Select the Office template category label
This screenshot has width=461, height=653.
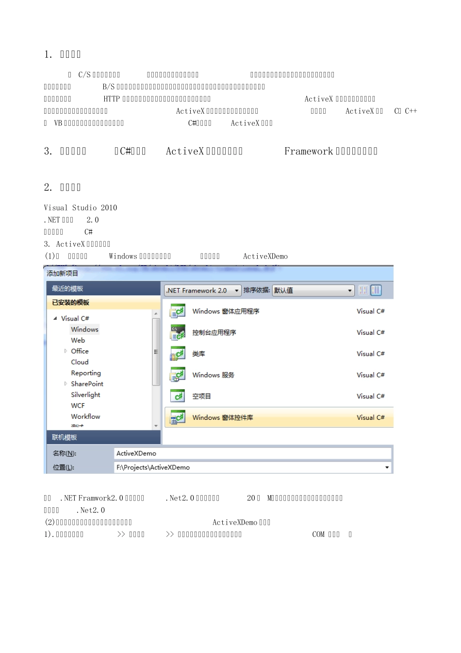[x=80, y=351]
